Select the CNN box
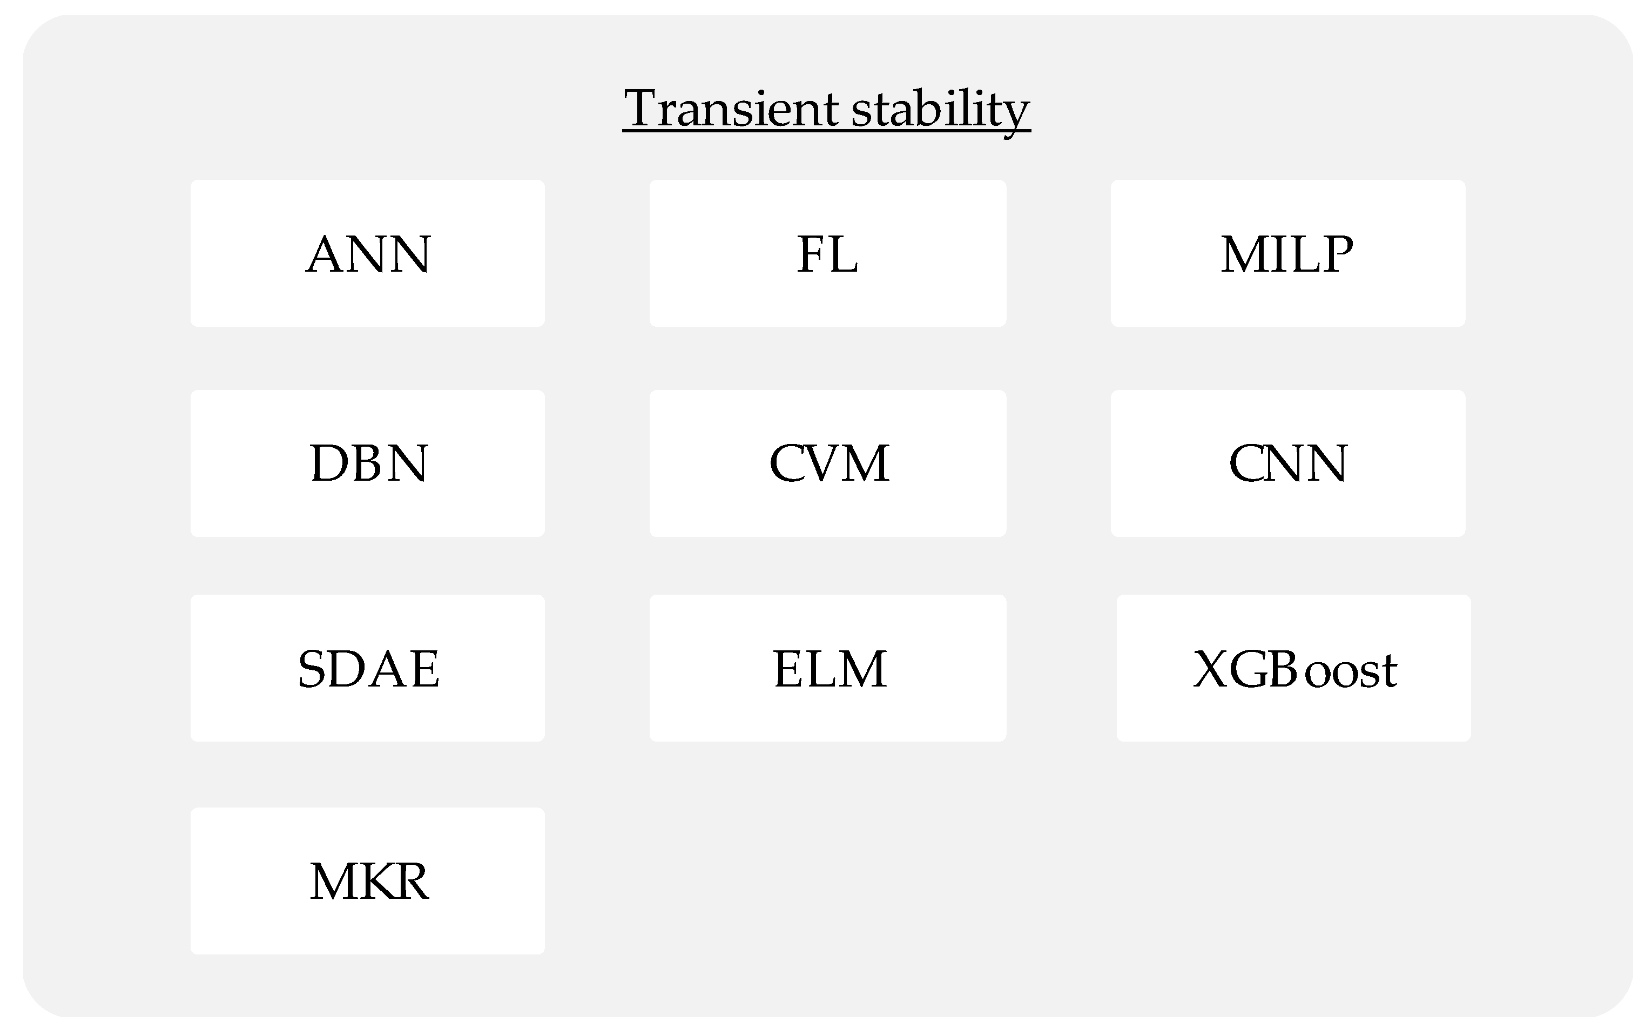 [x=1287, y=463]
